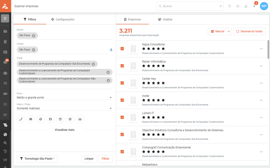
Task: Click the Limpar button
Action: tap(89, 158)
